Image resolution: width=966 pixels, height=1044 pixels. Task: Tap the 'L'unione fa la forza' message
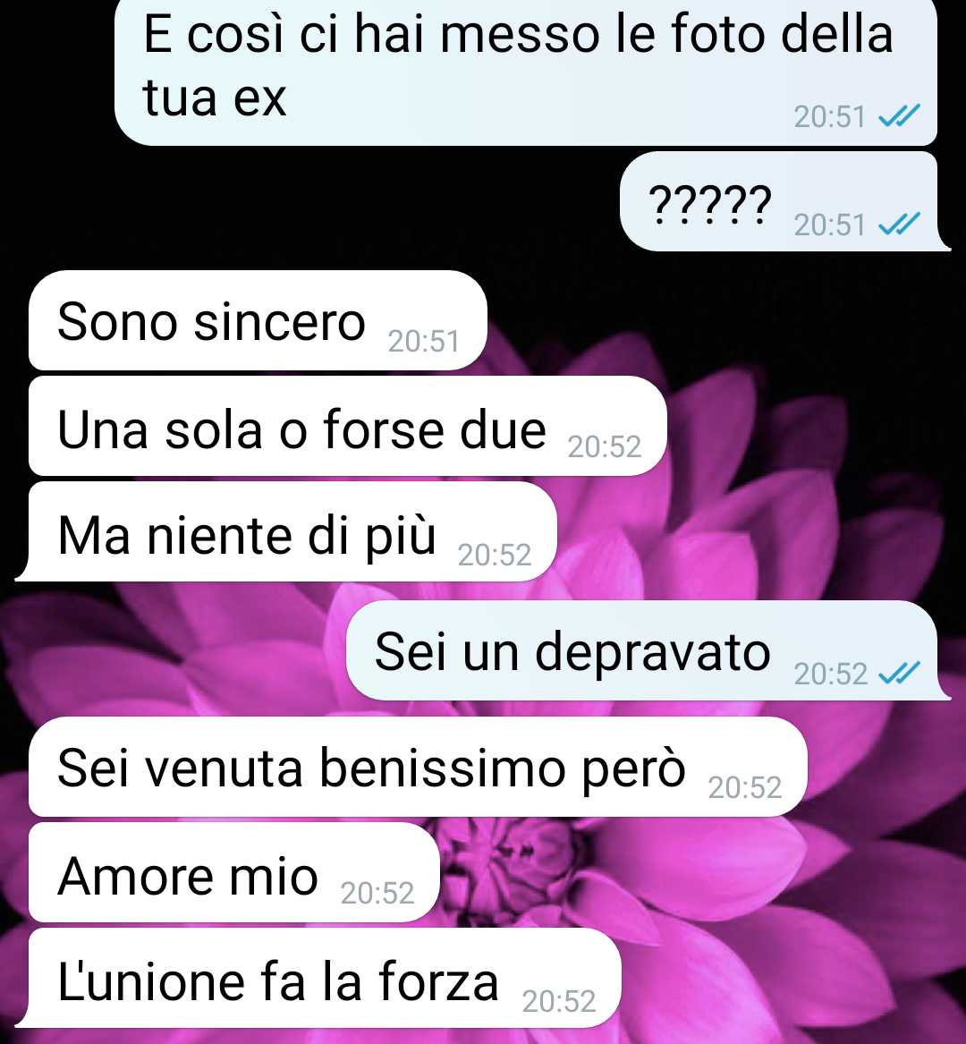(x=319, y=978)
